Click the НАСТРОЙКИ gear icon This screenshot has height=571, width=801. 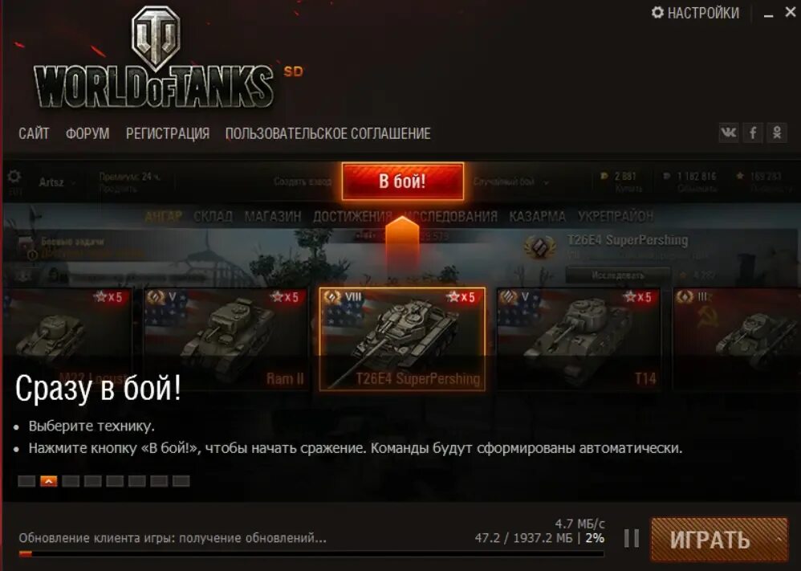[x=658, y=12]
